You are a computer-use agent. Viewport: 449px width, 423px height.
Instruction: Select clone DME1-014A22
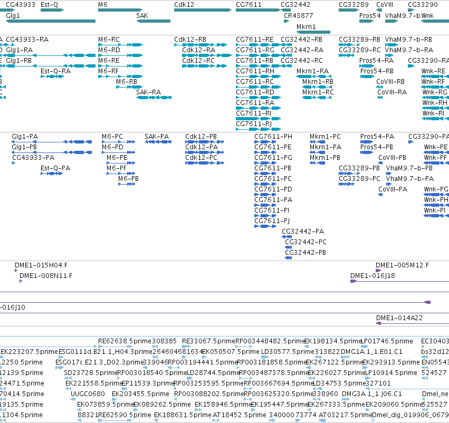[x=413, y=323]
